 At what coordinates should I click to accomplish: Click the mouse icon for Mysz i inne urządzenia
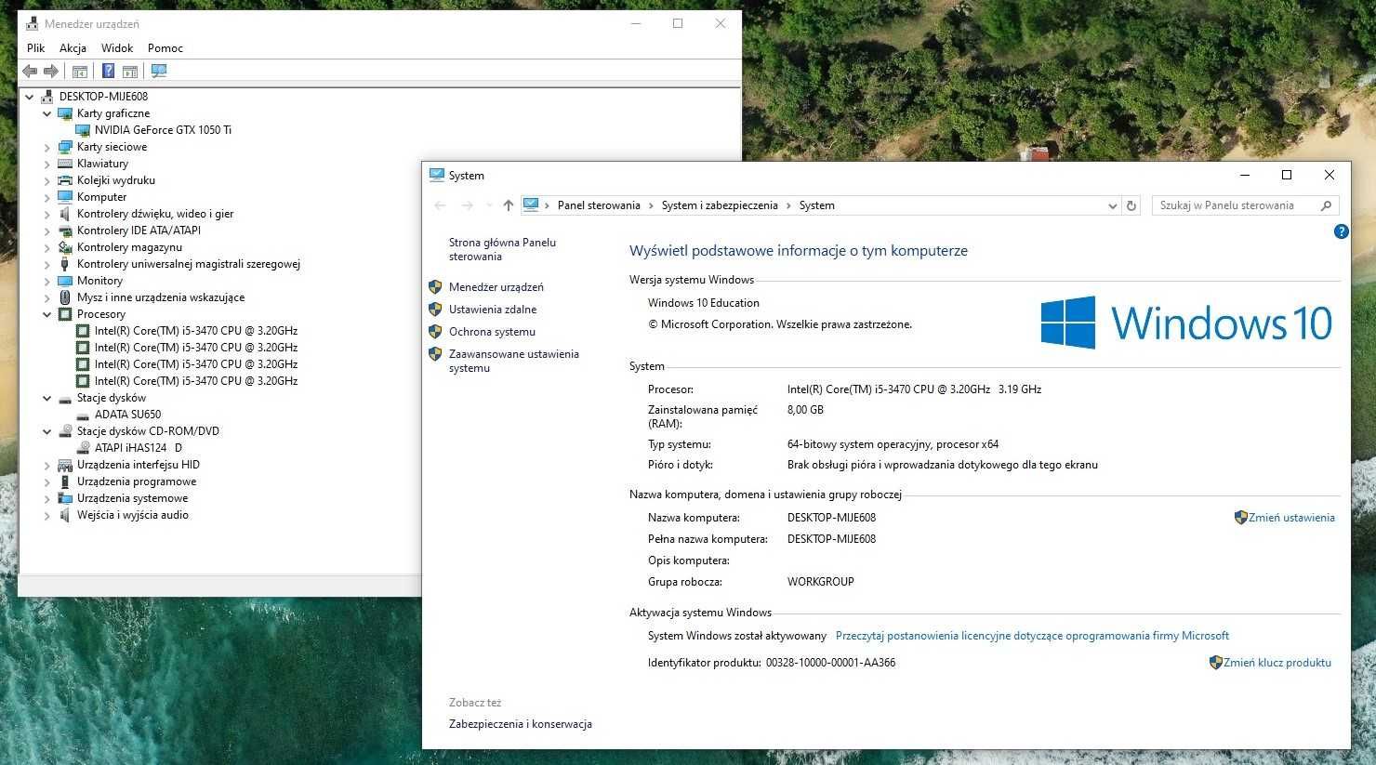[x=65, y=297]
